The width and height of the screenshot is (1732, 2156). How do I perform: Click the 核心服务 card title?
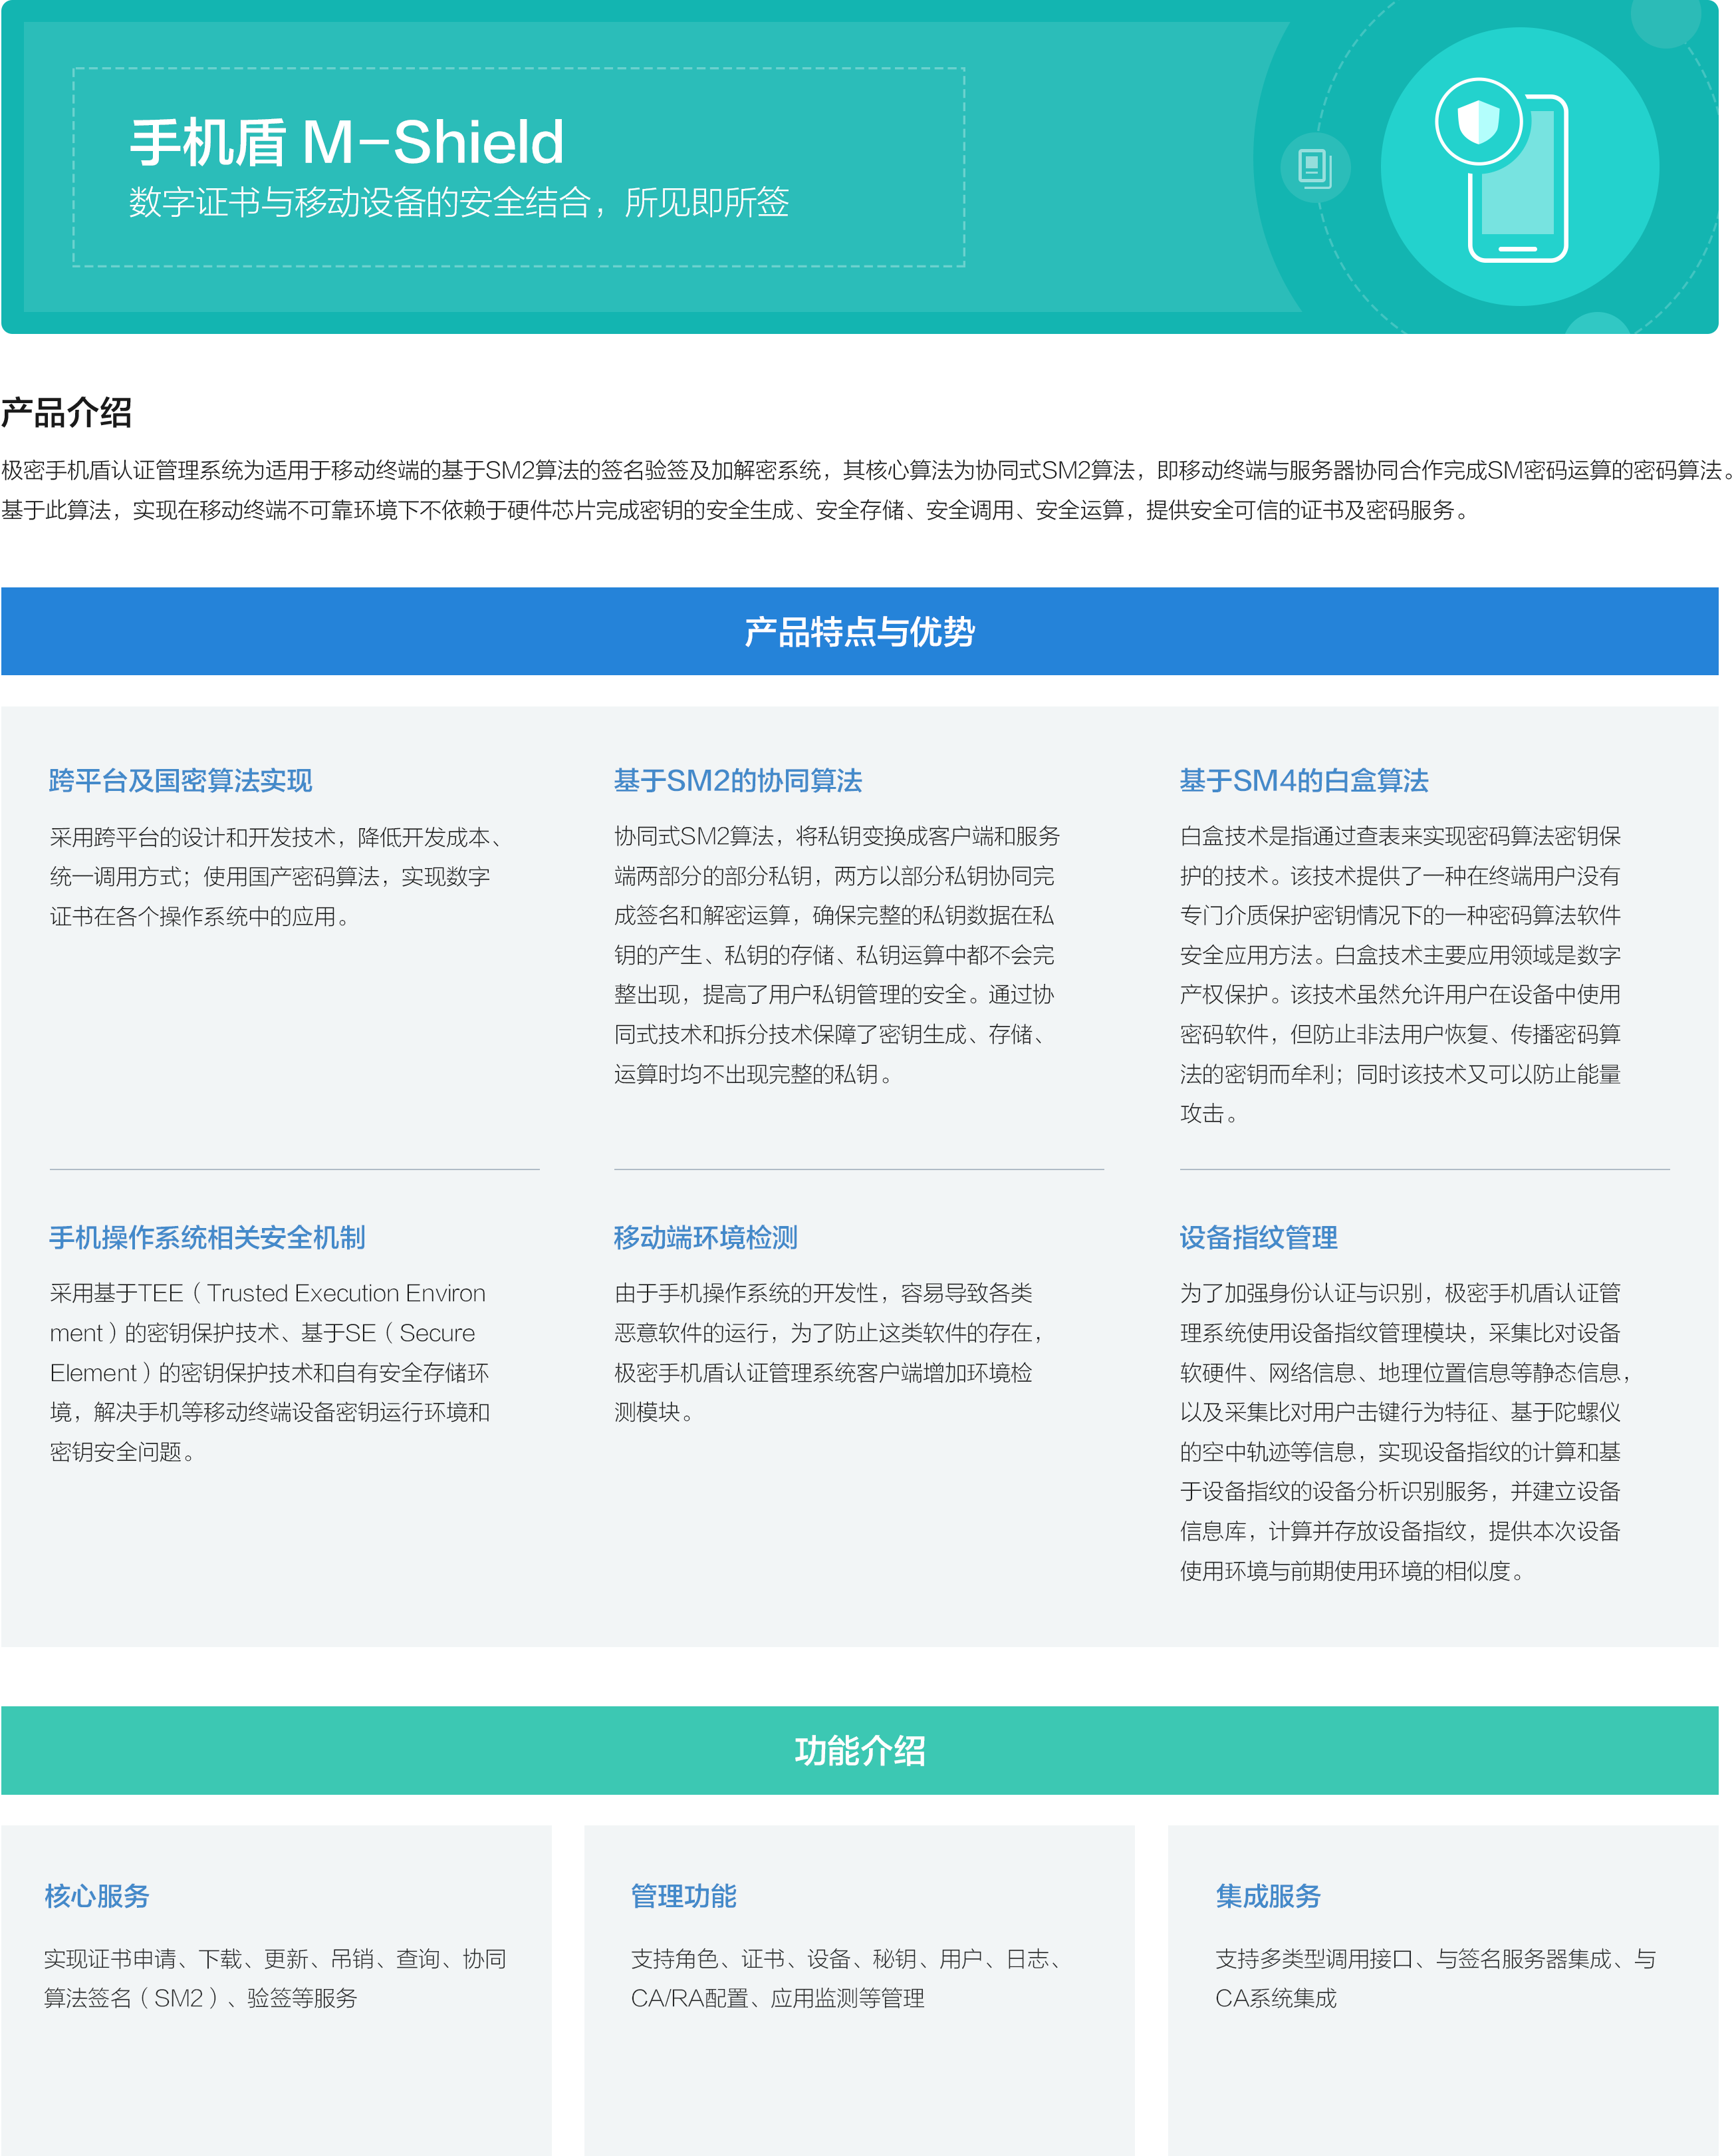[x=97, y=1895]
